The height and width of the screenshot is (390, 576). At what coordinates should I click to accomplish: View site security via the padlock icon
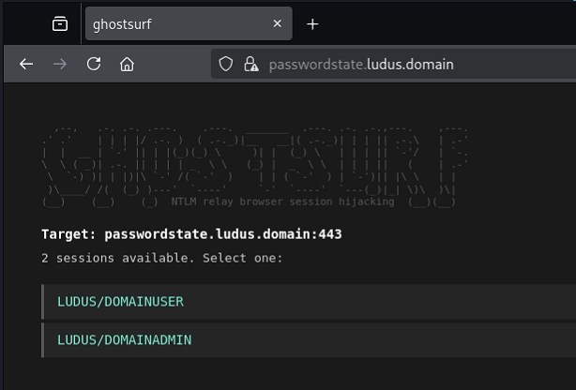point(250,64)
